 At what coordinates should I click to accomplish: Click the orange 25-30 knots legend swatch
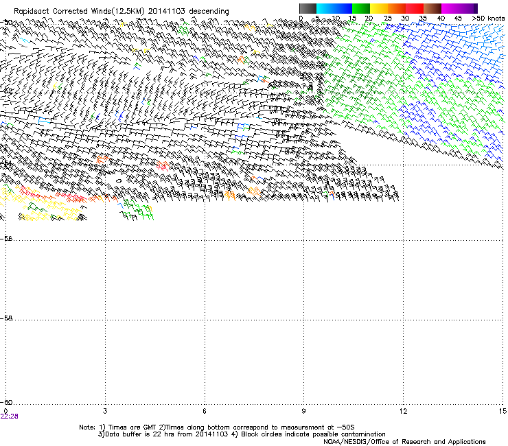(397, 8)
